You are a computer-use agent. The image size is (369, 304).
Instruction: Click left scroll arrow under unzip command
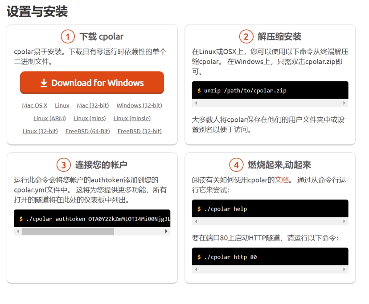[x=196, y=103]
